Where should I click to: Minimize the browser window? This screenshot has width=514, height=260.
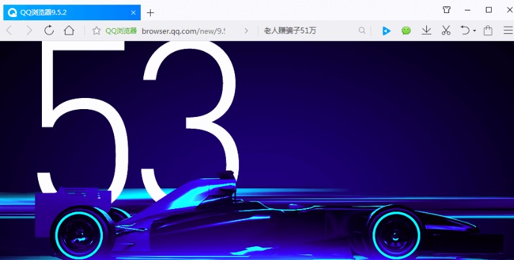(x=468, y=10)
